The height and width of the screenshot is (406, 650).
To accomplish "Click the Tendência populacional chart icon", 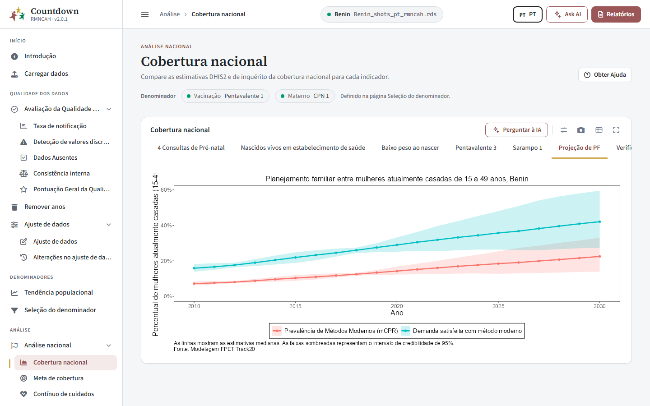I will pos(14,293).
